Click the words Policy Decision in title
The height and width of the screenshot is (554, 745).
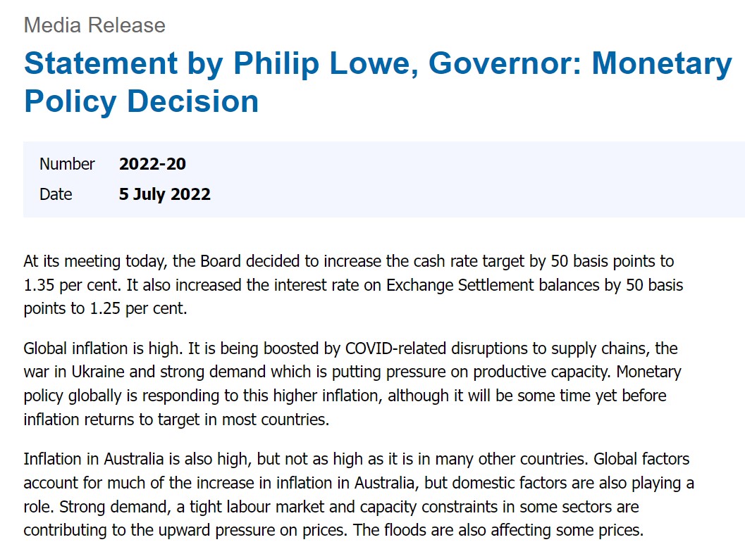coord(141,101)
